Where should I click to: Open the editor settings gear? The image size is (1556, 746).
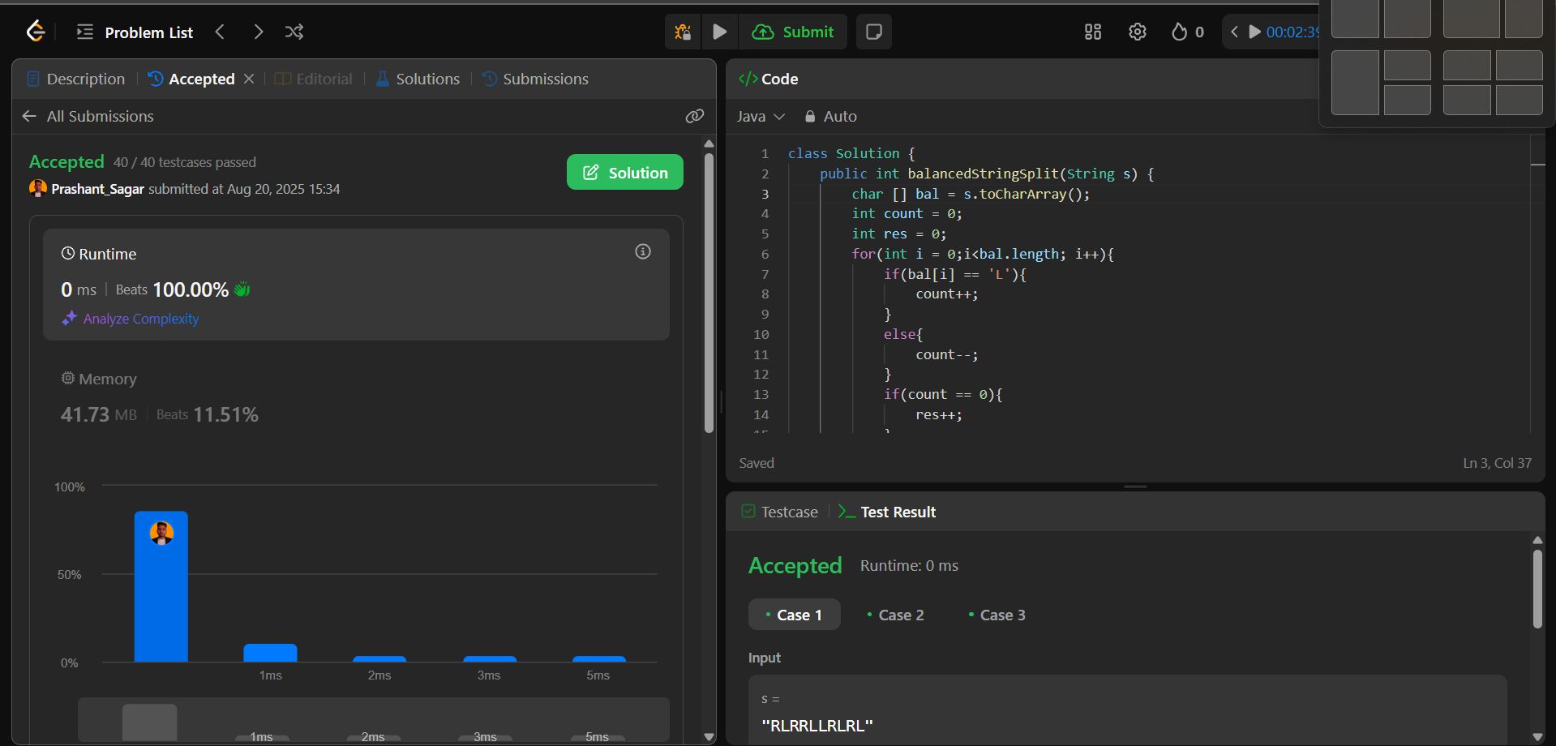1136,32
